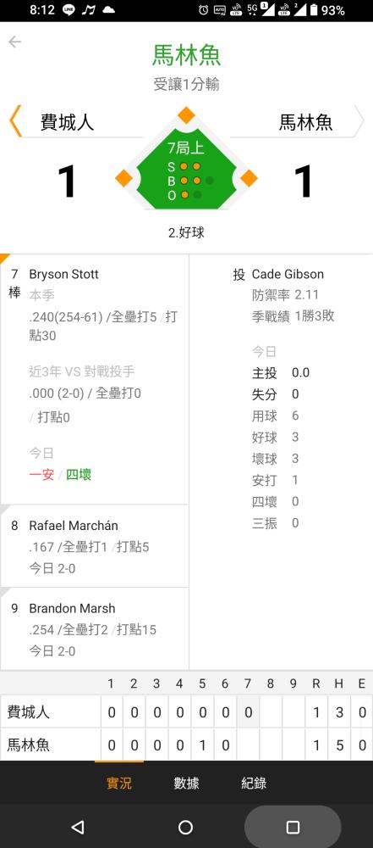
Task: Open recent apps square button
Action: [293, 826]
